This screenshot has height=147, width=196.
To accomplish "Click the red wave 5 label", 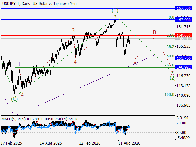I will coord(115,17).
